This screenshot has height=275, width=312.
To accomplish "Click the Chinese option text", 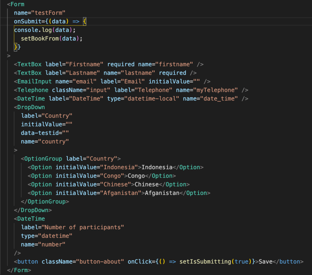I will (x=147, y=184).
